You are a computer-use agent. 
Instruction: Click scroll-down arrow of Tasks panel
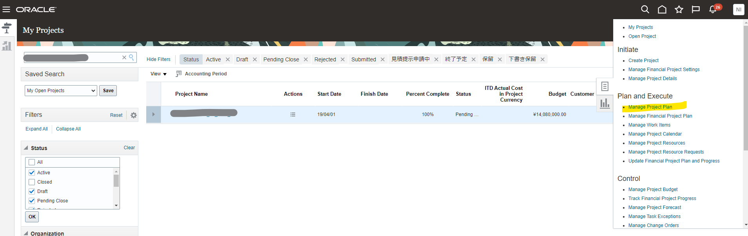[746, 225]
